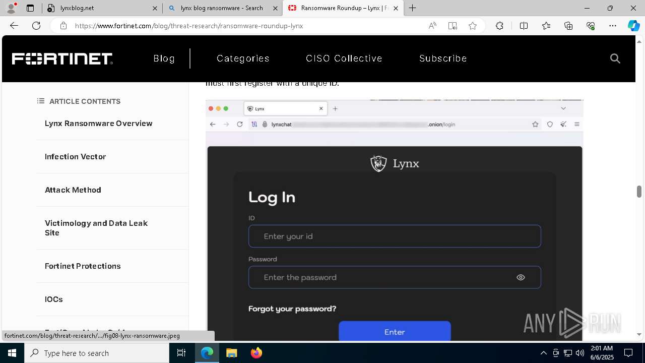
Task: Click the fortinet.com address bar URL
Action: point(189,26)
